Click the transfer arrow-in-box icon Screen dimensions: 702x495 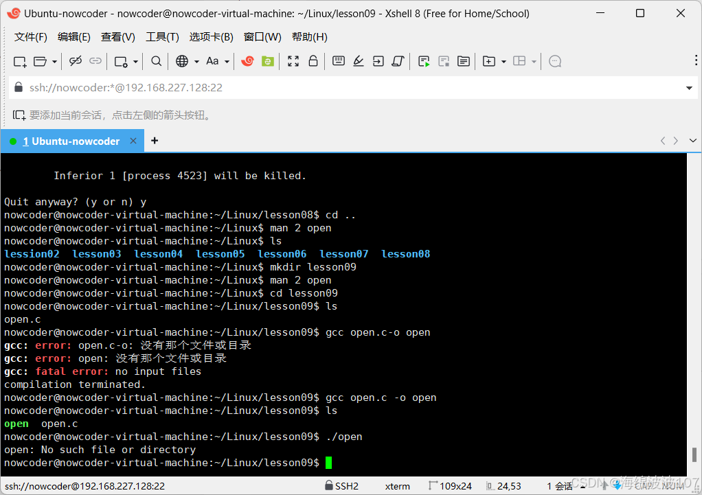378,61
